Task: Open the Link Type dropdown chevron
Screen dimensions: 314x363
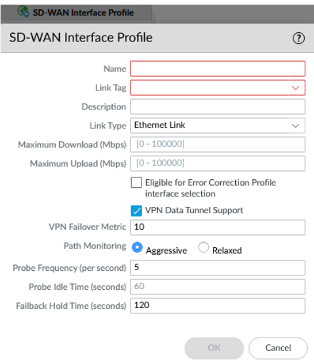Action: [296, 126]
